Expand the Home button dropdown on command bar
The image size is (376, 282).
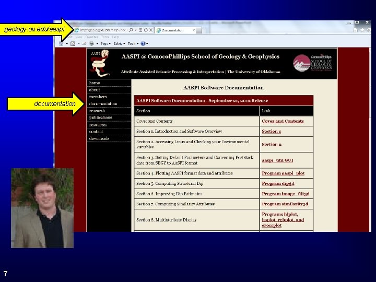pyautogui.click(x=67, y=44)
